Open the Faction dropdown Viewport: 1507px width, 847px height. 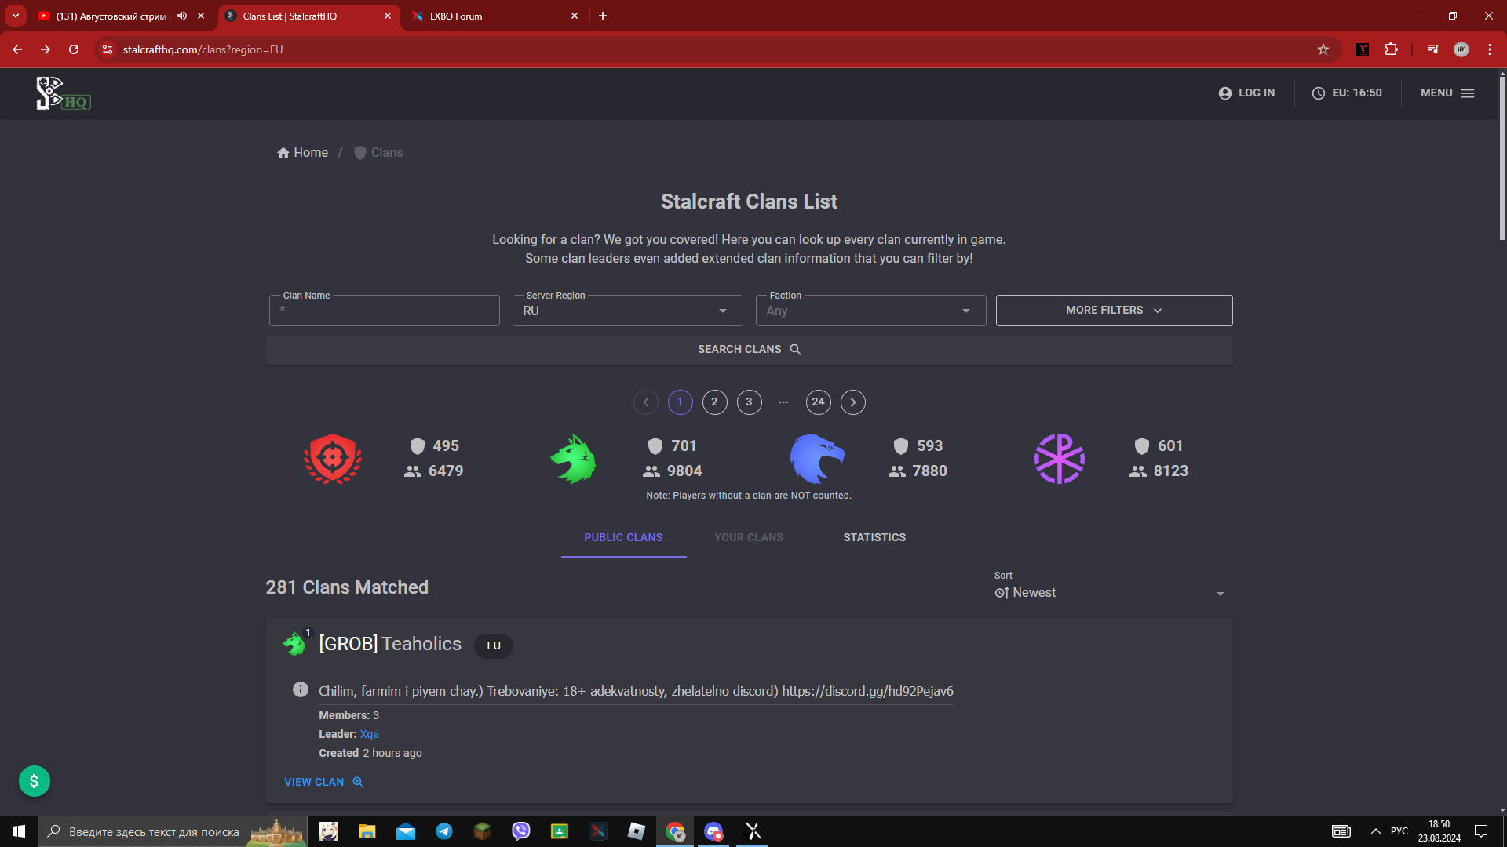[870, 311]
